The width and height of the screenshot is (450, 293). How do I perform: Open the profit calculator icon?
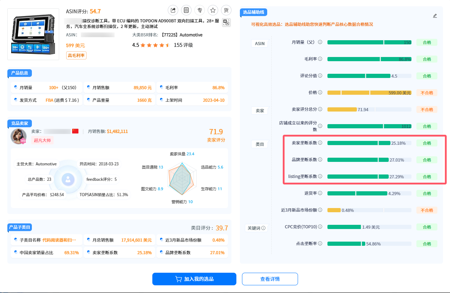point(186,10)
